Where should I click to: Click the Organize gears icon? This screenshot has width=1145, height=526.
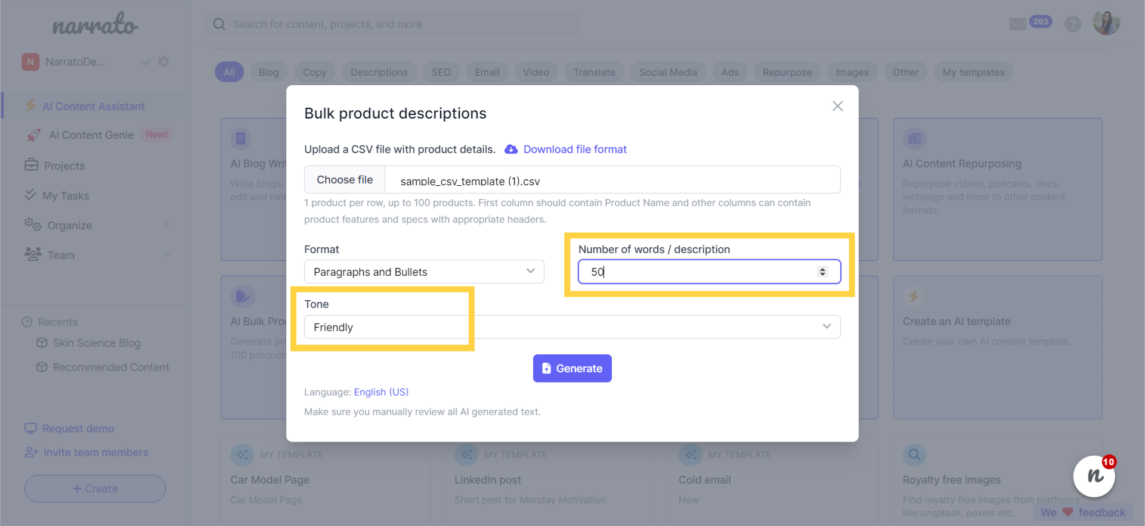(x=33, y=225)
